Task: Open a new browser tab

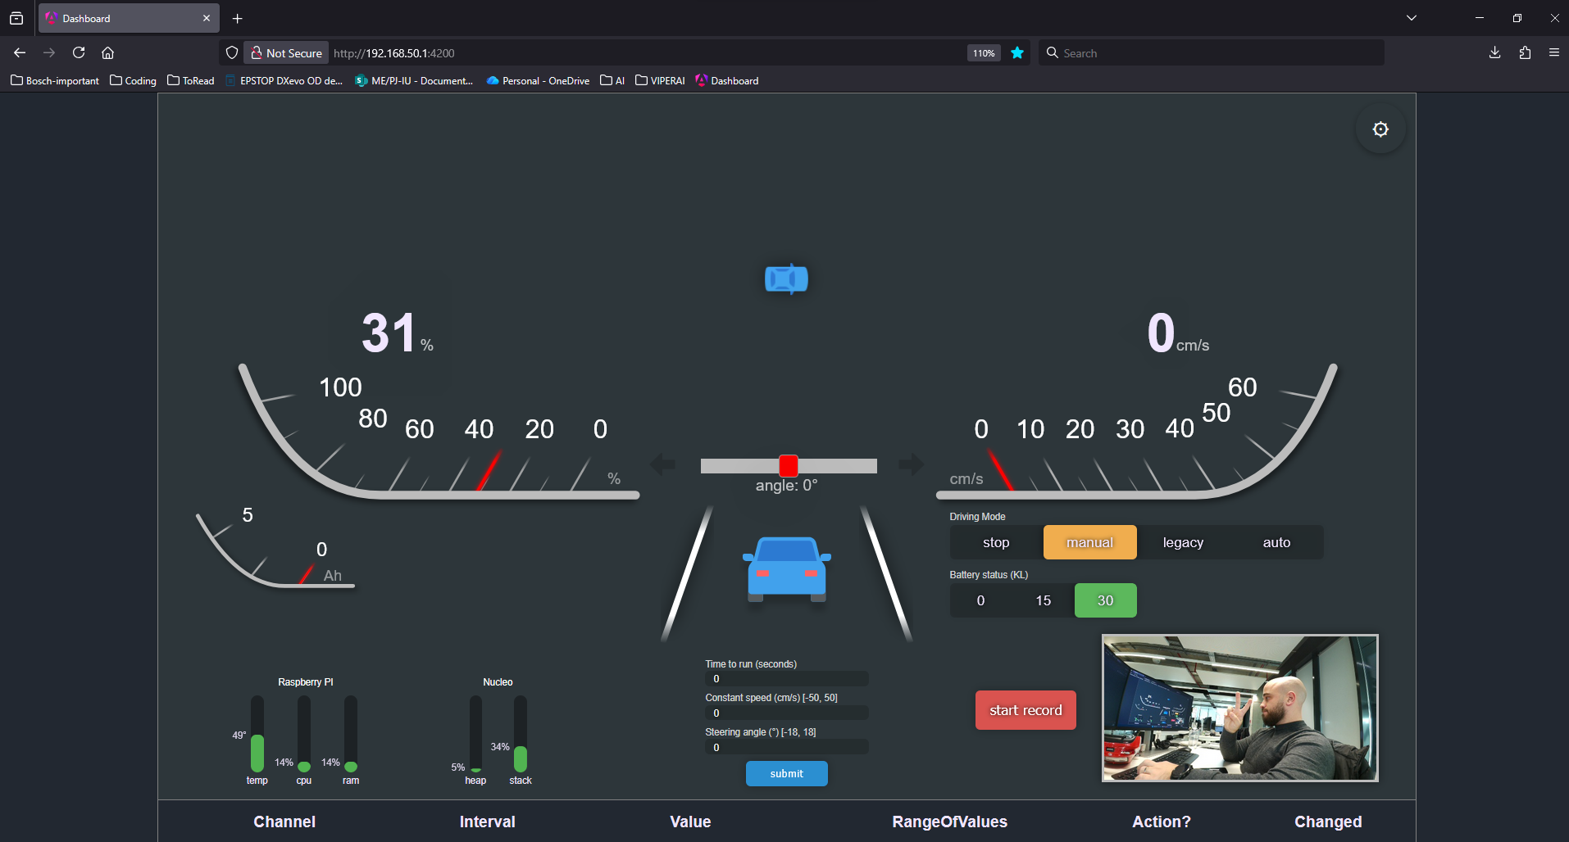Action: 238,19
